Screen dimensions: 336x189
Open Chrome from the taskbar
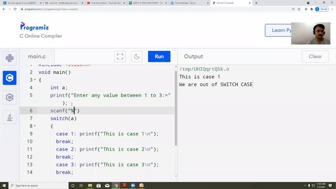[116, 185]
